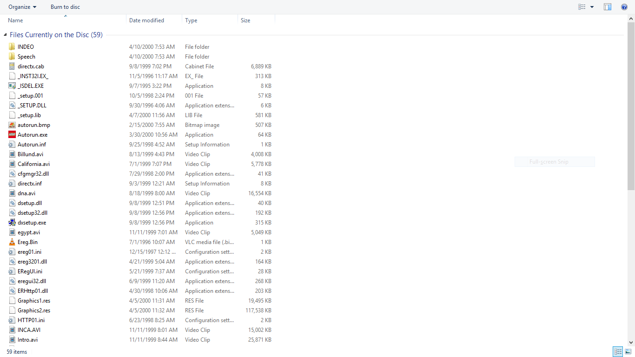The width and height of the screenshot is (635, 357).
Task: Click the ereg01.ini configuration icon
Action: (x=12, y=251)
